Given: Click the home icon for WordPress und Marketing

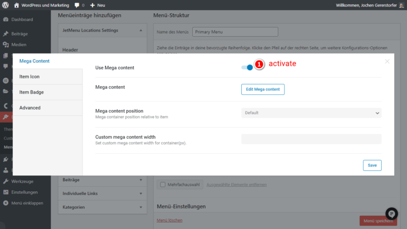Looking at the screenshot, I should [17, 5].
